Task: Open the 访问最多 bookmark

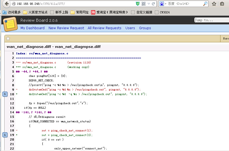Action: click(11, 12)
